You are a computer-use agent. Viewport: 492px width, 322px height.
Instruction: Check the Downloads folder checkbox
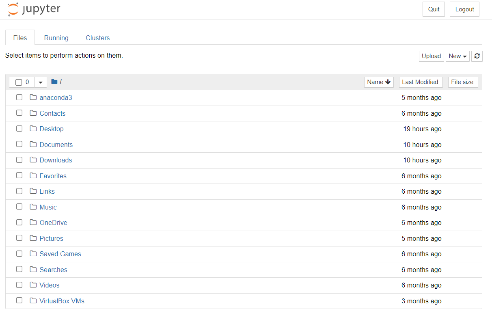point(19,160)
